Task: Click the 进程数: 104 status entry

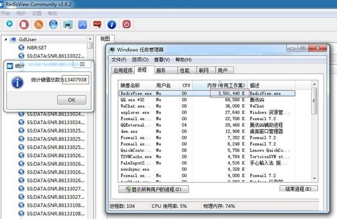Action: [122, 206]
